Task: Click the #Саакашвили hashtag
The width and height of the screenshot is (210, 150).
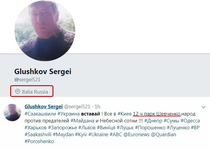Action: [40, 114]
